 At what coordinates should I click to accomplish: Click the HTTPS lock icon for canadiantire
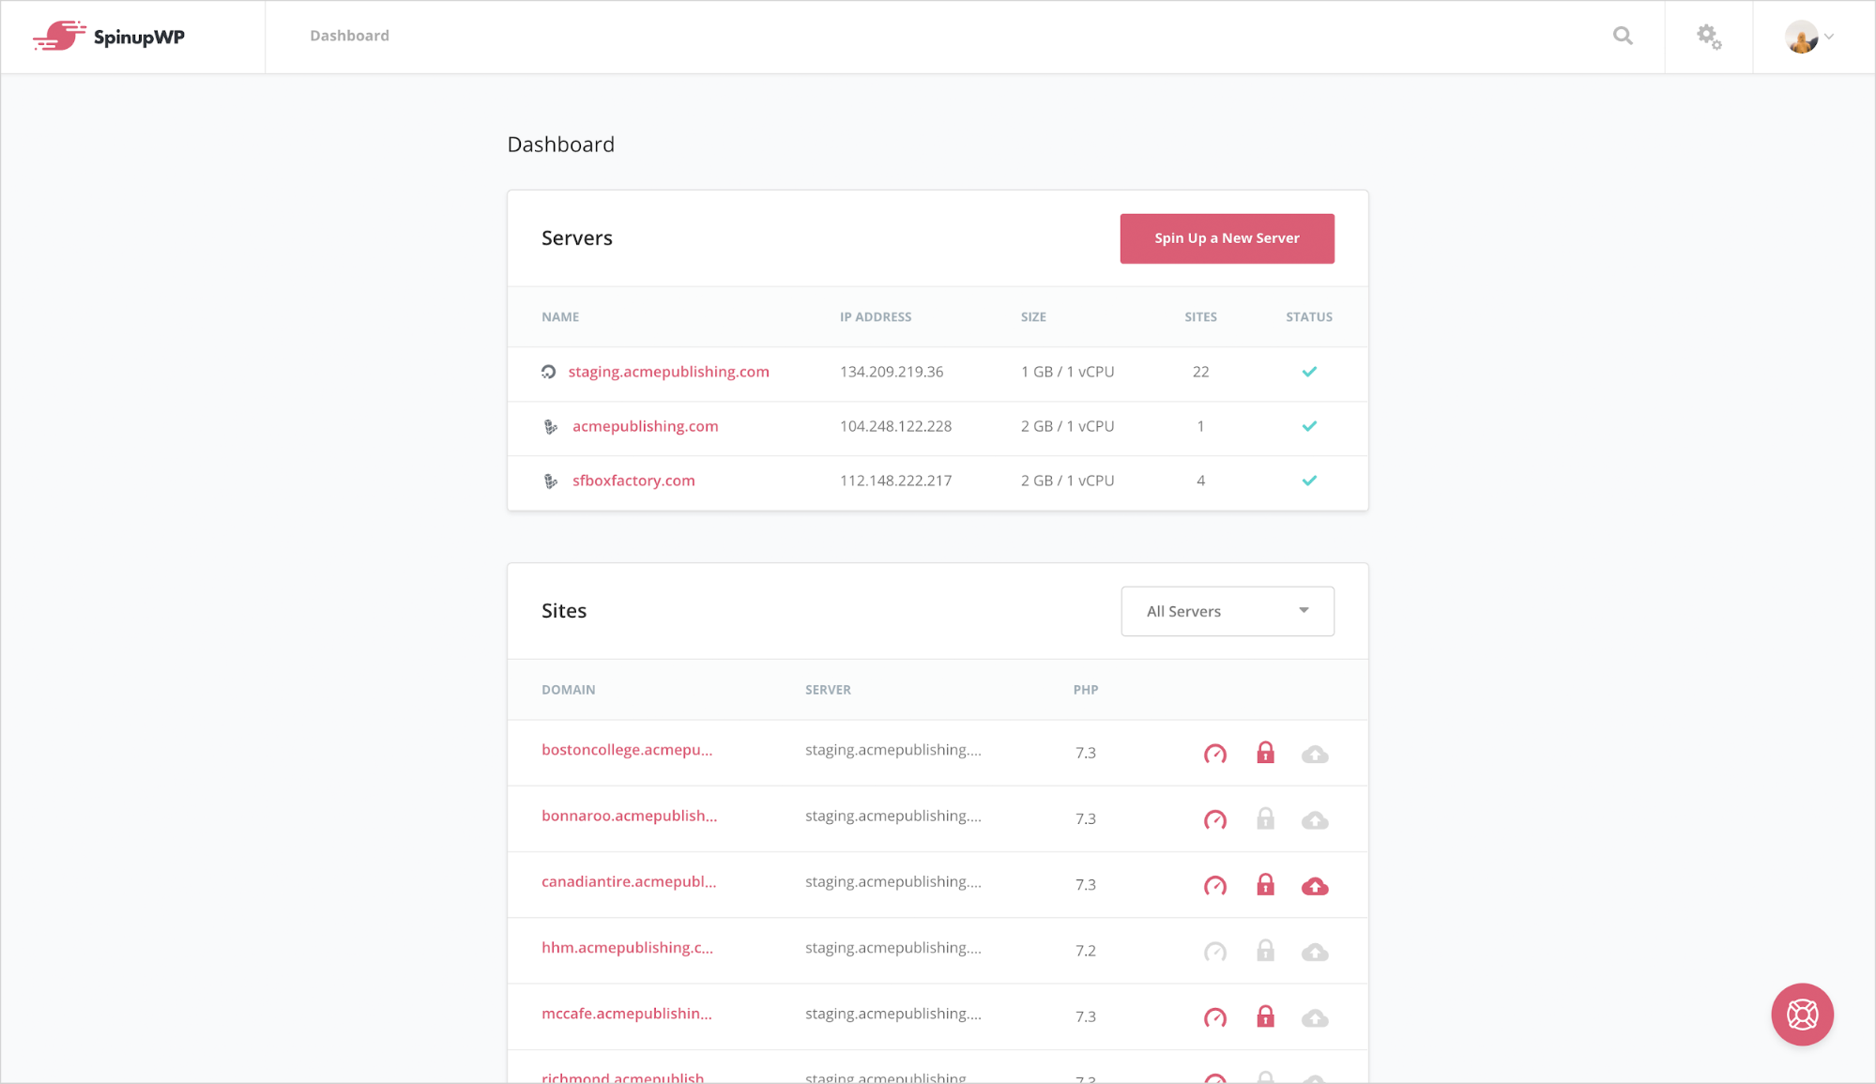(x=1265, y=884)
